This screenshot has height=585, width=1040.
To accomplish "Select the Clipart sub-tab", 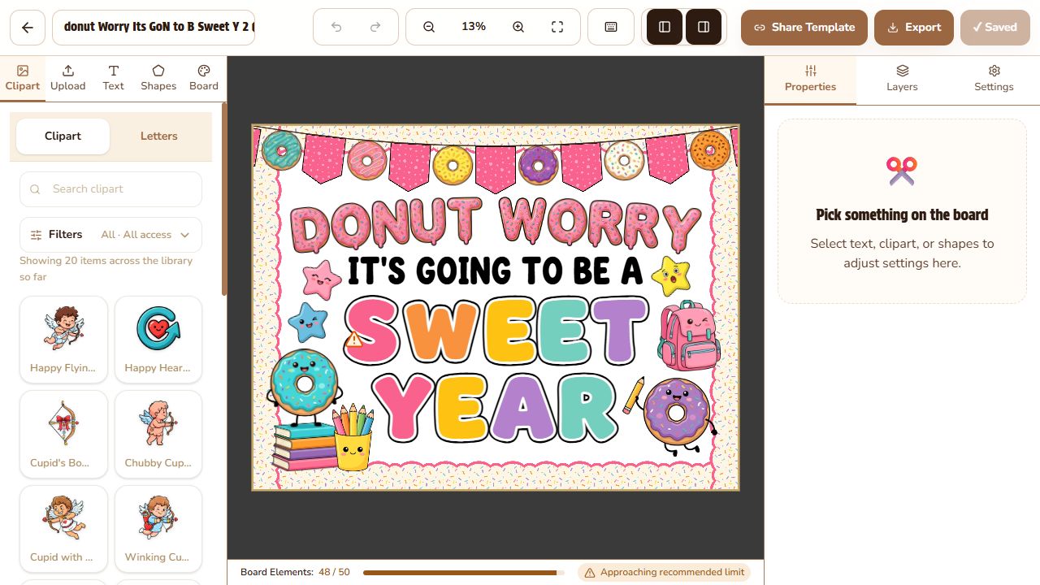I will 63,136.
